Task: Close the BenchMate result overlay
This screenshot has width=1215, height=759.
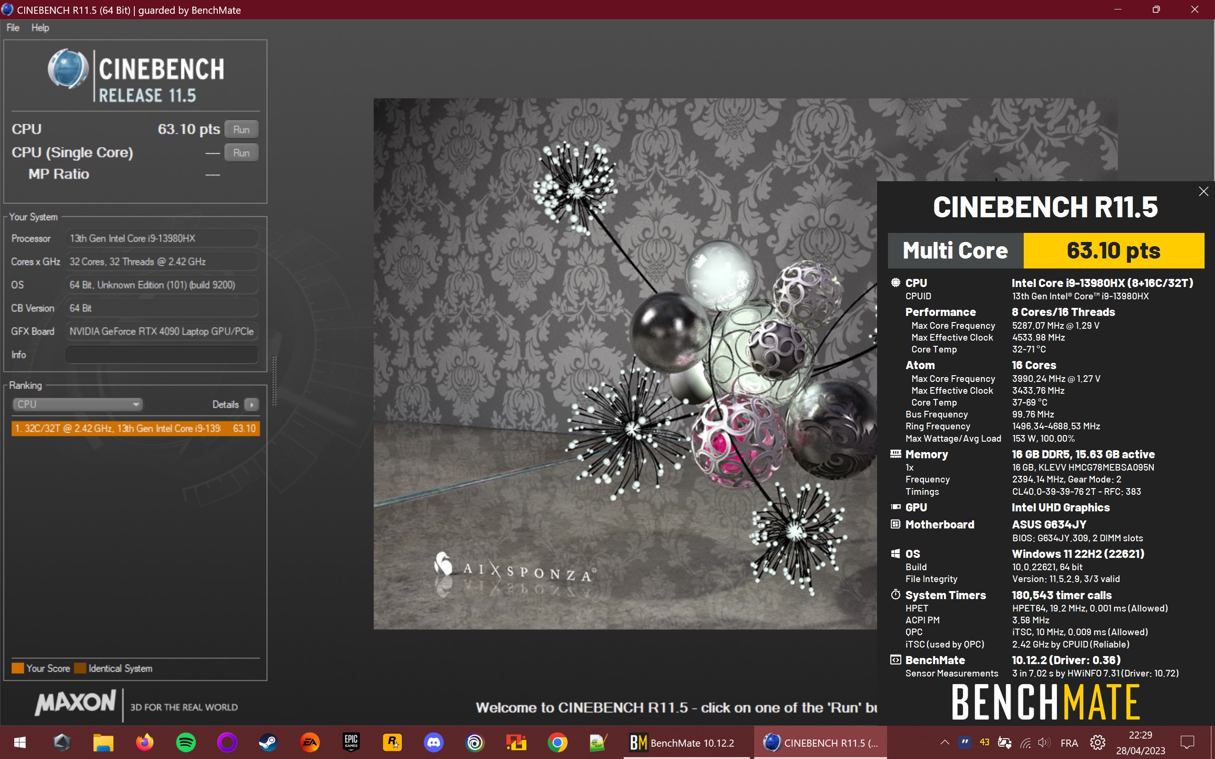Action: click(1203, 191)
